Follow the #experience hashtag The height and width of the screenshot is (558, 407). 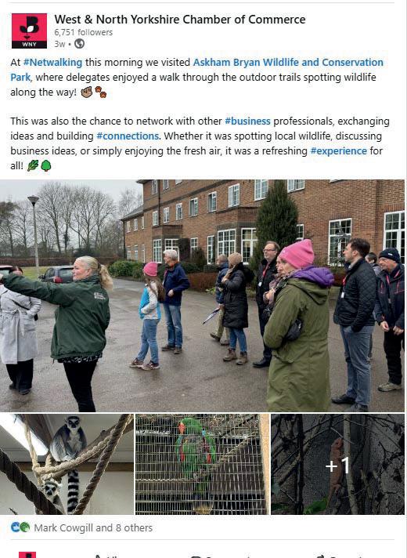[338, 151]
